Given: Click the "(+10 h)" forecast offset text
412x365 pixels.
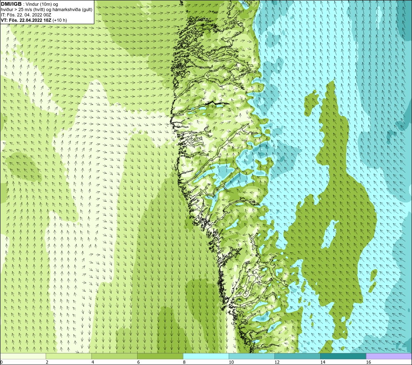Looking at the screenshot, I should [x=60, y=20].
